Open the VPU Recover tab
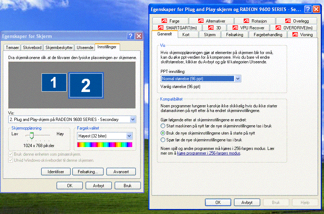 click(x=248, y=28)
